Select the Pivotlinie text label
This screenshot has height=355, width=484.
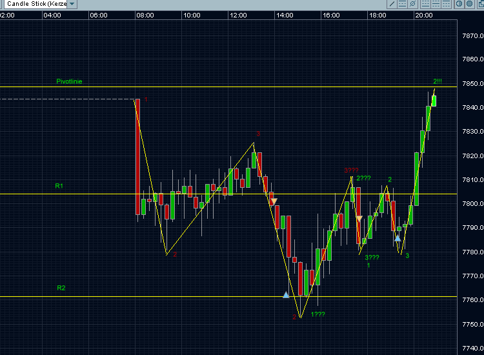coord(69,81)
